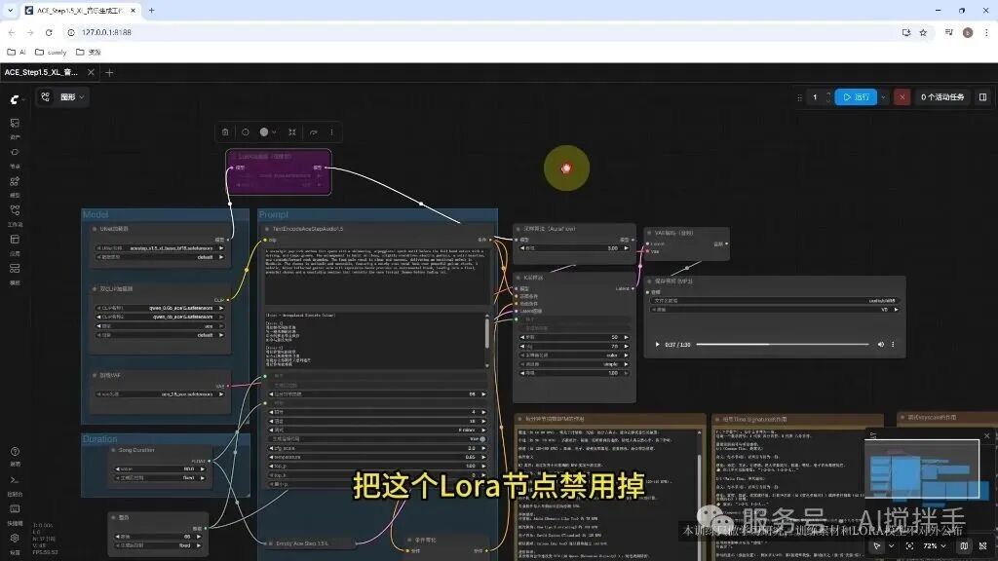Click the actionbar drag handle icon
Image resolution: width=998 pixels, height=561 pixels.
click(799, 97)
